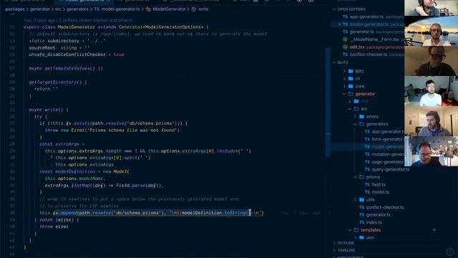Click the templates folder icon
Image resolution: width=458 pixels, height=258 pixels.
(x=356, y=230)
